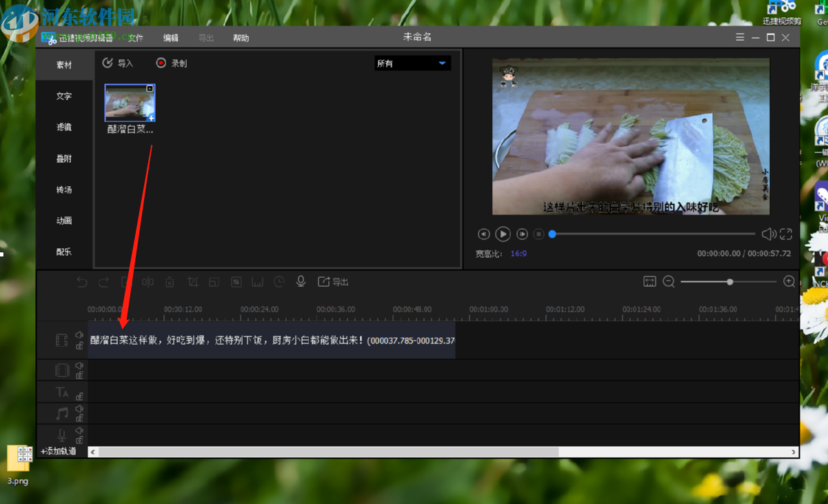Open the 帮助 menu
This screenshot has height=504, width=828.
(x=241, y=38)
